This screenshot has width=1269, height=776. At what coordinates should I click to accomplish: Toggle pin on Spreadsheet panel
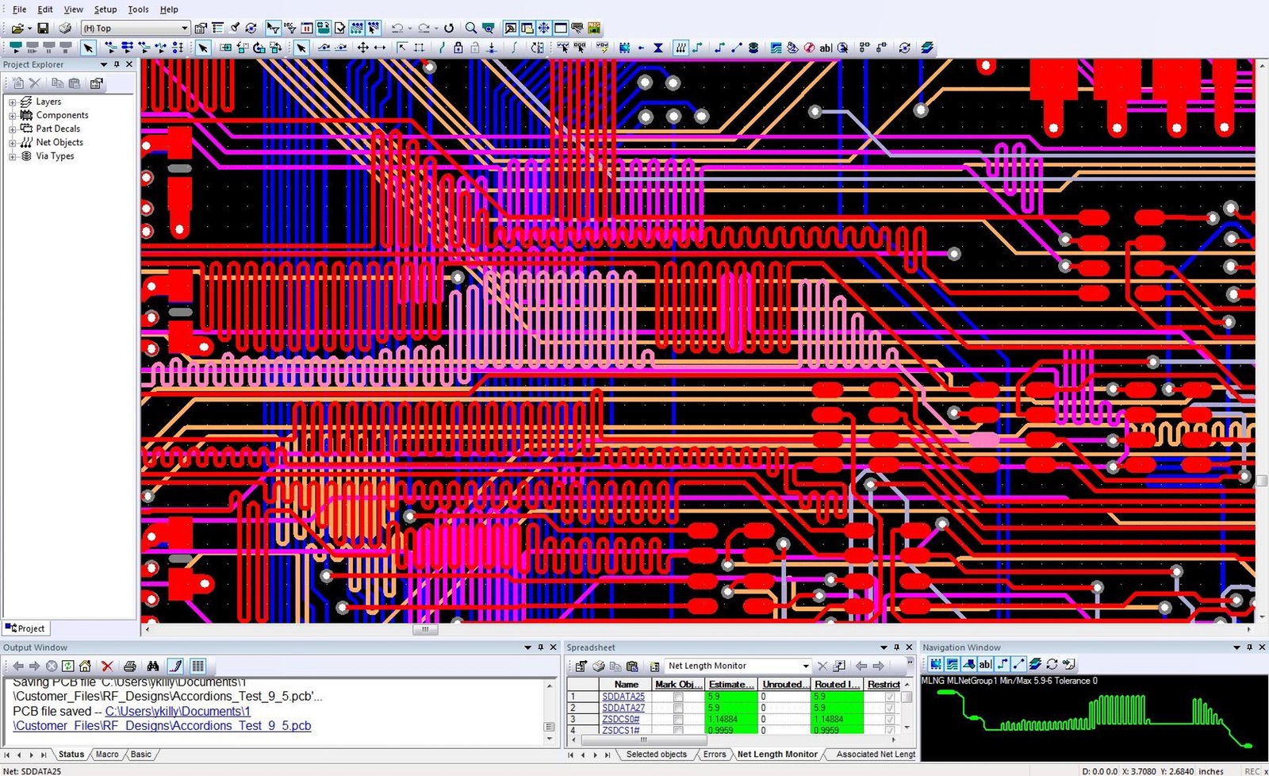point(897,647)
